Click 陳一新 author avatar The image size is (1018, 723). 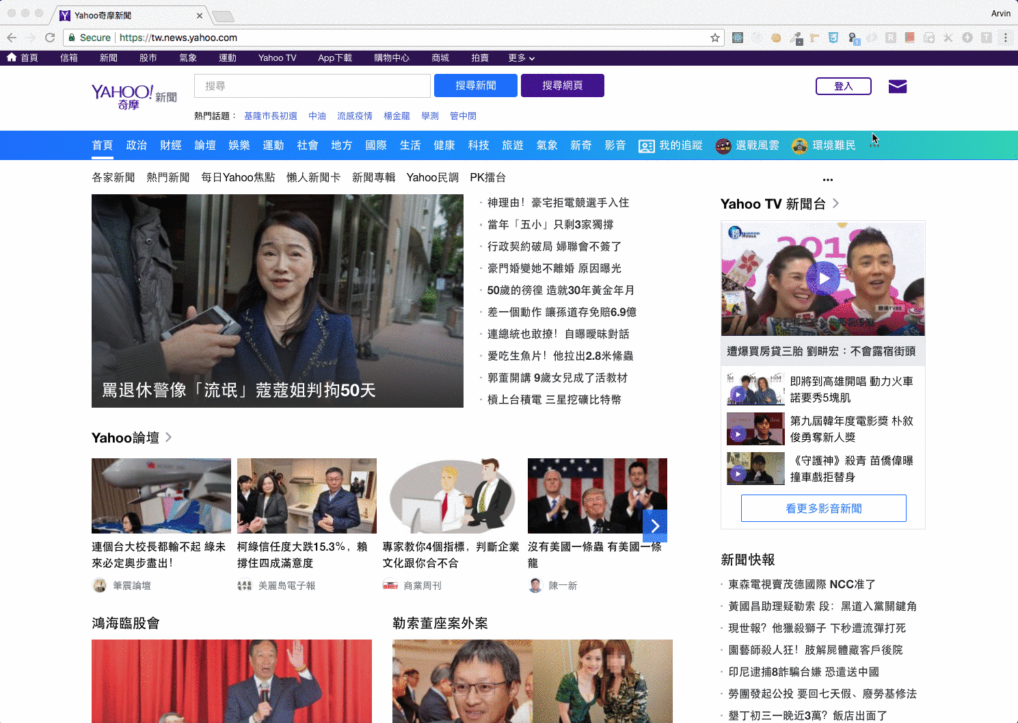pos(535,586)
